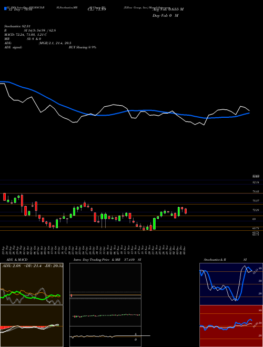Image resolution: width=263 pixels, height=347 pixels.
Task: Click the 'MACD: 72.24, 71.03, 1.21 C' line
Action: click(x=25, y=35)
